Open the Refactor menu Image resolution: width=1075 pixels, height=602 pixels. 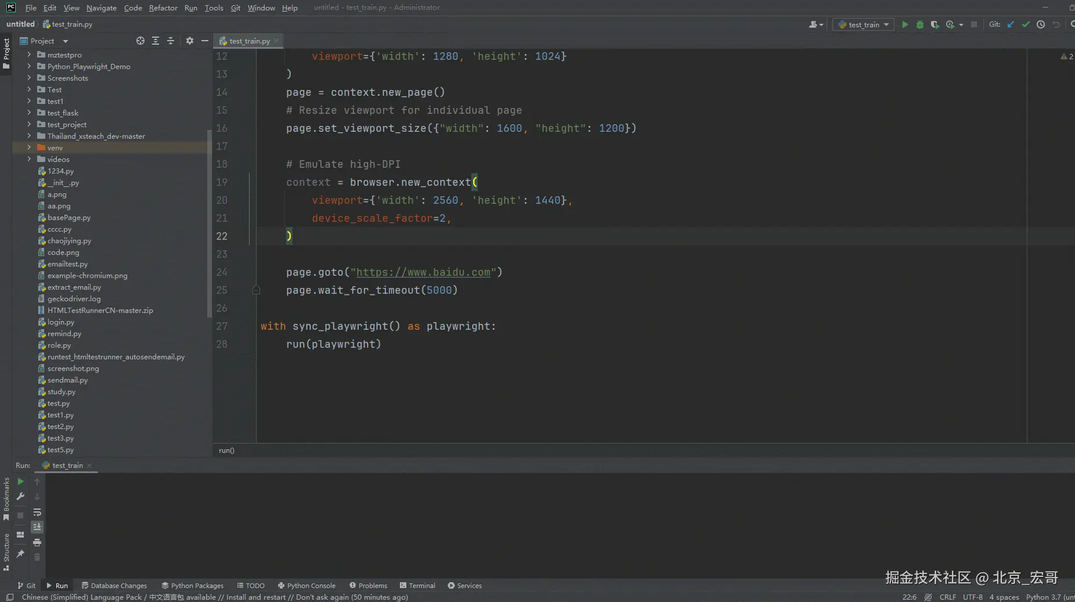pos(163,8)
